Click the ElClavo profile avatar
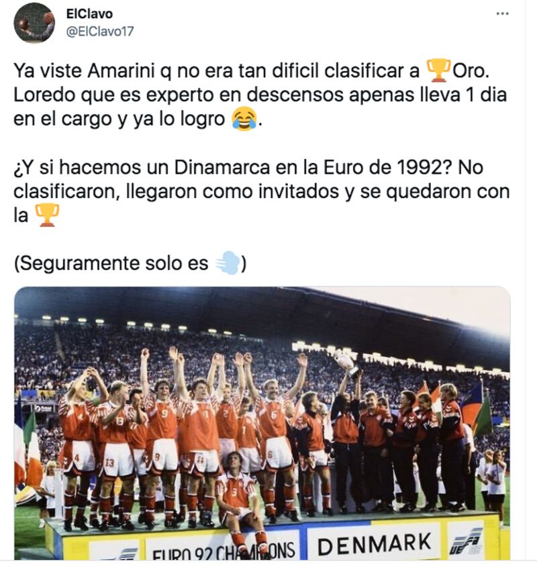 34,23
